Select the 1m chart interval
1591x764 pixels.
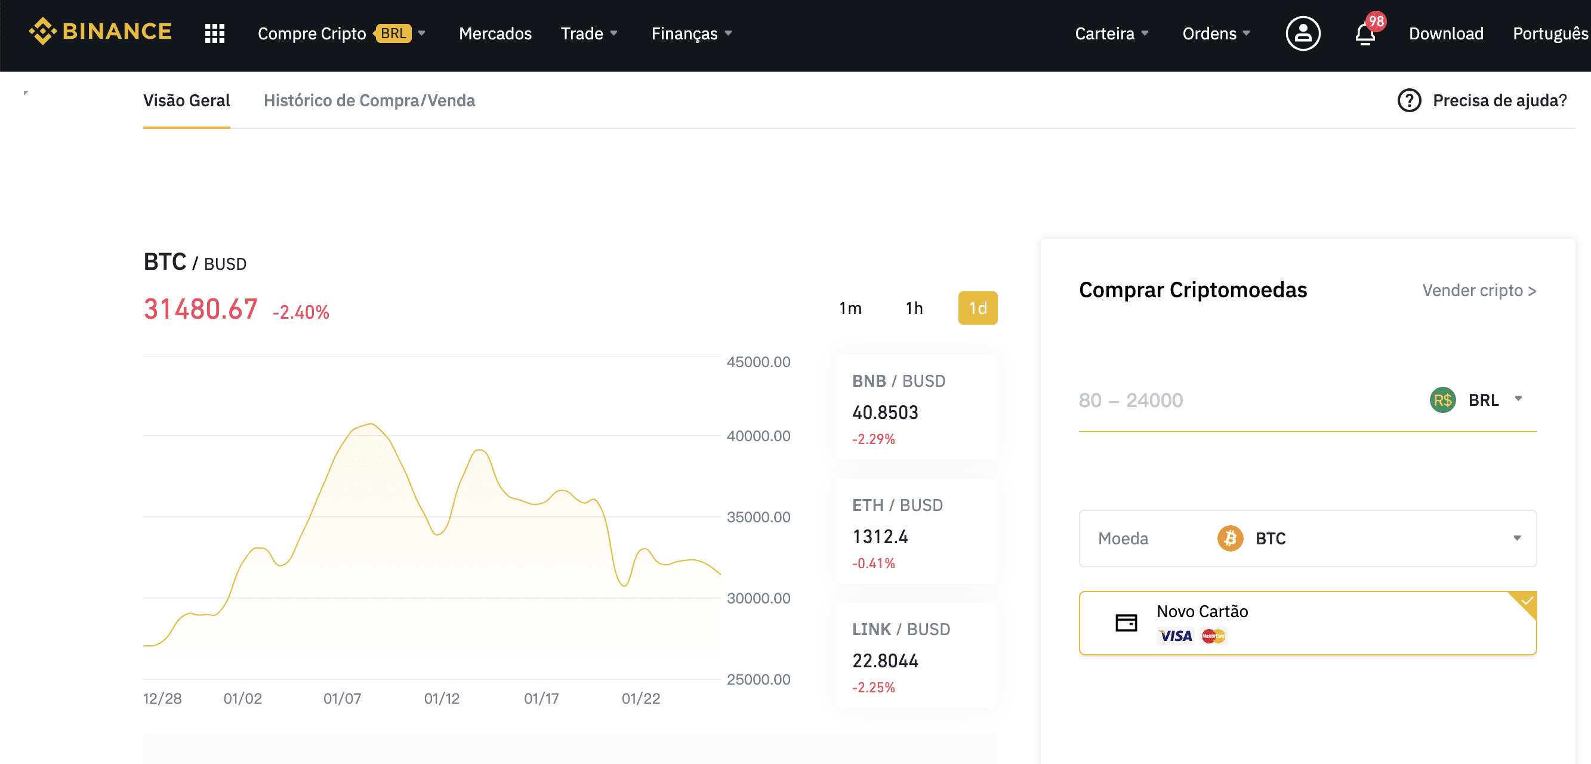coord(850,307)
